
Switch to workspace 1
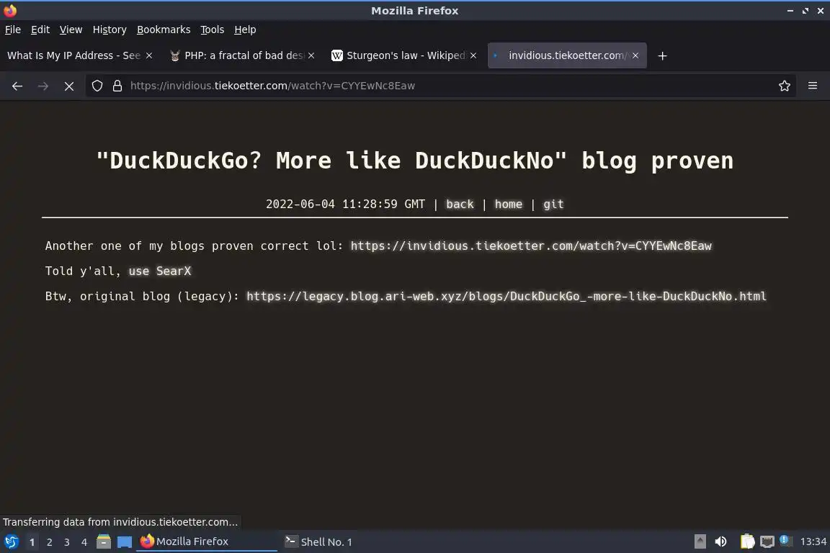pos(32,542)
